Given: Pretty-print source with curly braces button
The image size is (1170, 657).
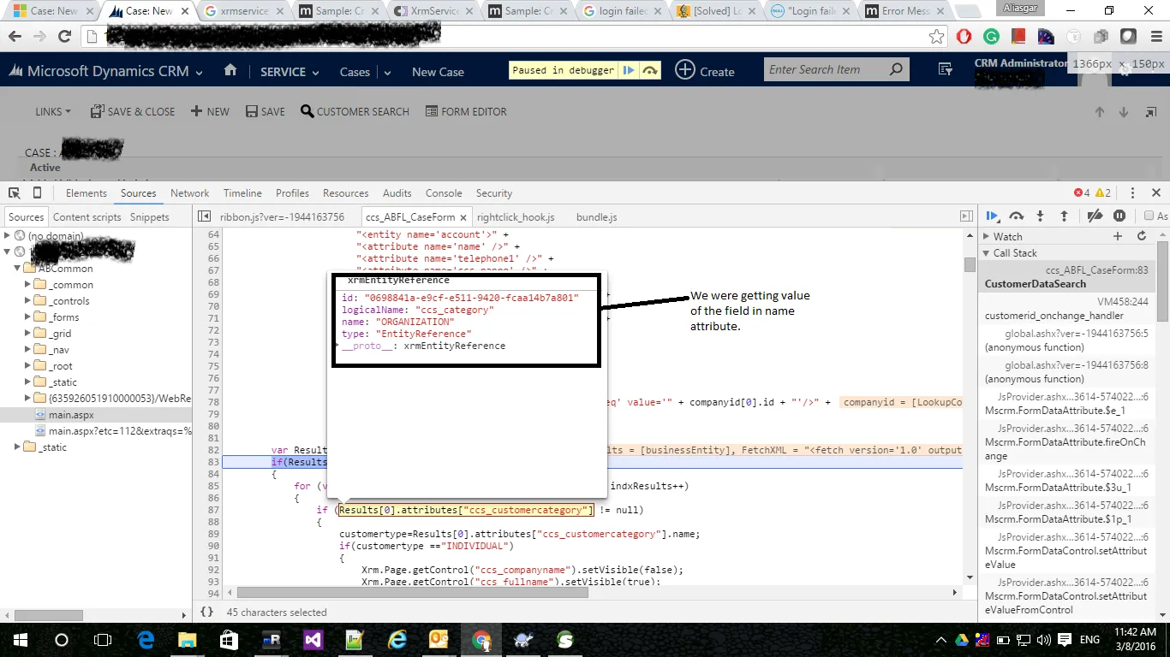Looking at the screenshot, I should (x=206, y=613).
